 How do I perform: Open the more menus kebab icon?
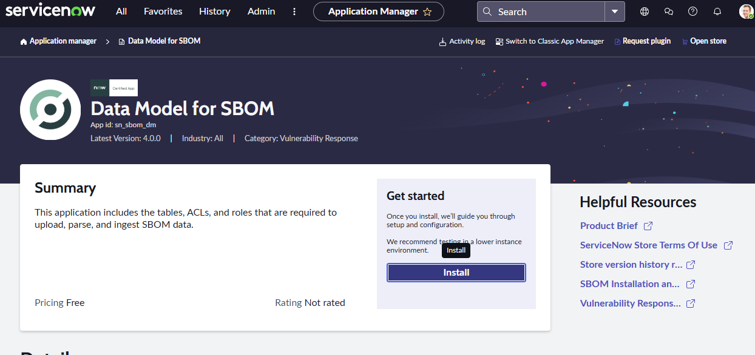[x=294, y=12]
